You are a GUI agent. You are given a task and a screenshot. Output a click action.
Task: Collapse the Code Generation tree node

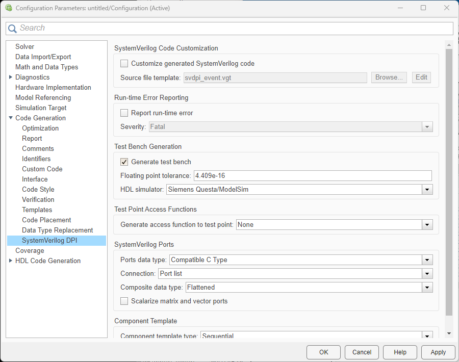(x=11, y=118)
